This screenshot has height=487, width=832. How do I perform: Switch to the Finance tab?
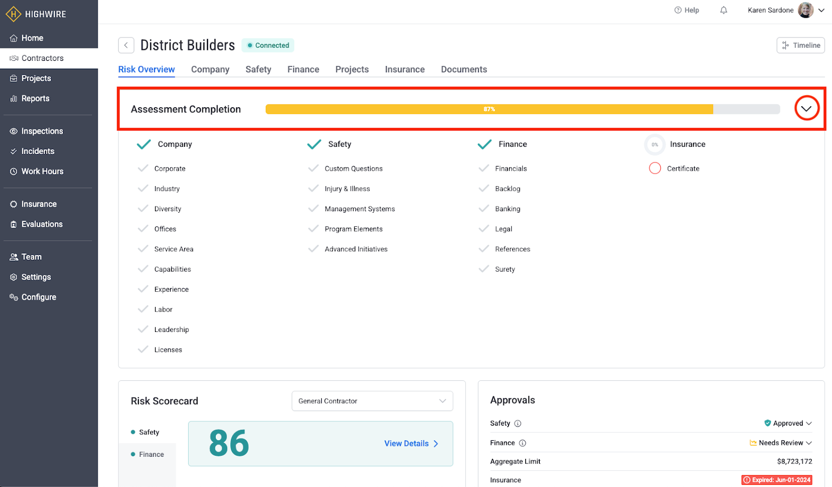tap(303, 69)
